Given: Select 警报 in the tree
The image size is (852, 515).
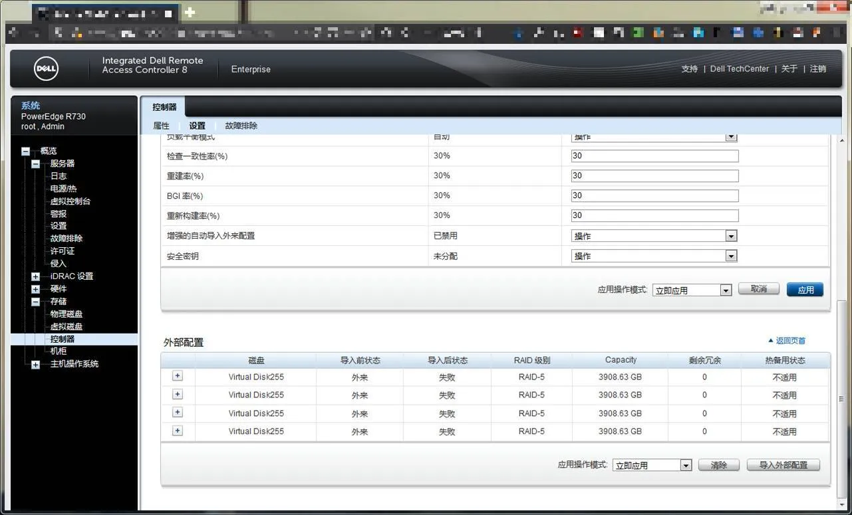Looking at the screenshot, I should point(59,214).
